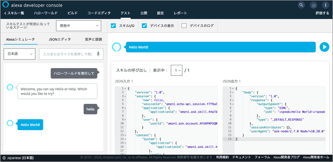Collapse the "context" fold arrow in JSON入力
The image size is (333, 162).
coord(125,135)
